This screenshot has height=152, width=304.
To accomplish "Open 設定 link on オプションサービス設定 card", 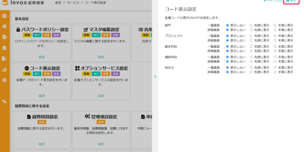I will point(101,96).
